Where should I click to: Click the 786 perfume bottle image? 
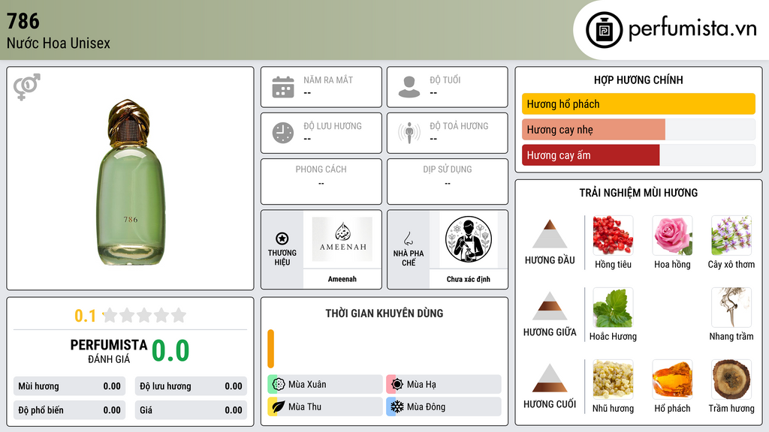130,182
